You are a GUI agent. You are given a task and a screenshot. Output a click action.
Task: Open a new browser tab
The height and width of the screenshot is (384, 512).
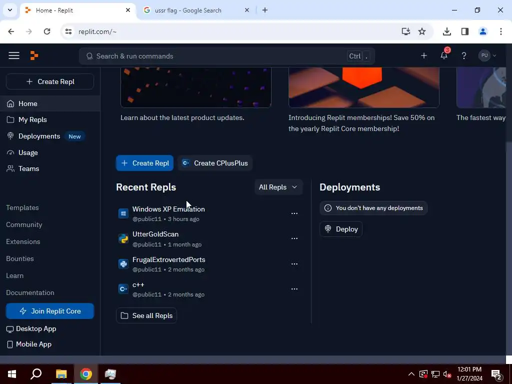pos(265,10)
